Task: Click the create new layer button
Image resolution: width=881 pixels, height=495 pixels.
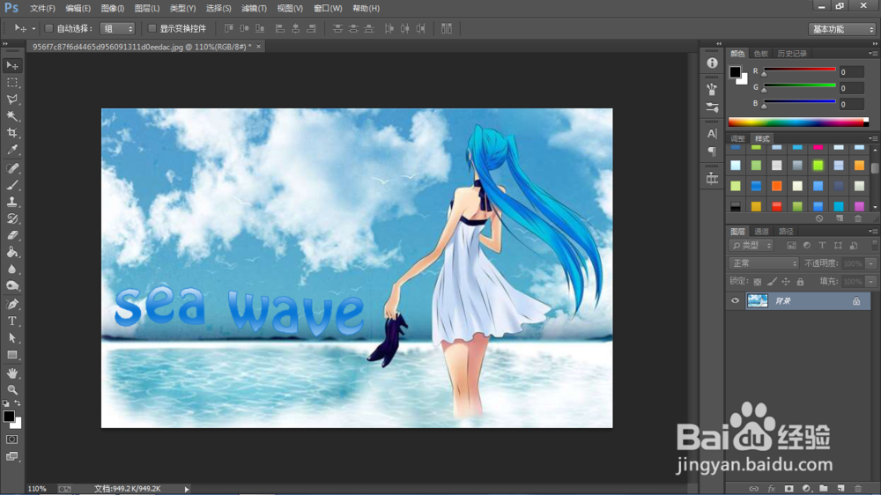Action: pos(840,488)
